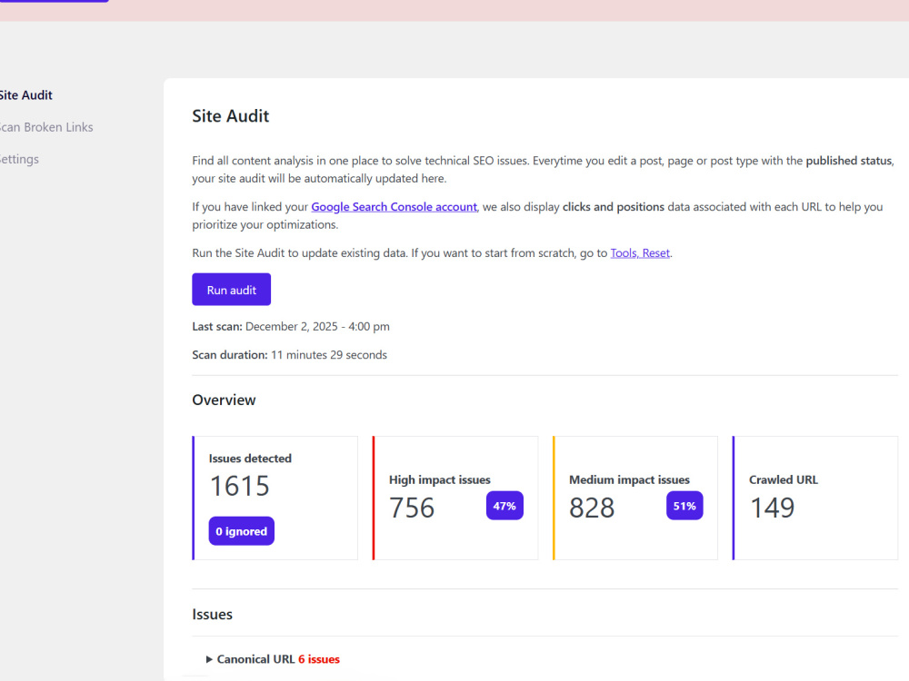The width and height of the screenshot is (909, 681).
Task: Select the Medium impact issues 828 value
Action: [x=592, y=508]
